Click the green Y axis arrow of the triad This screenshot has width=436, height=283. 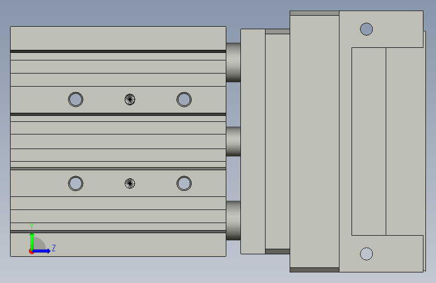[32, 241]
